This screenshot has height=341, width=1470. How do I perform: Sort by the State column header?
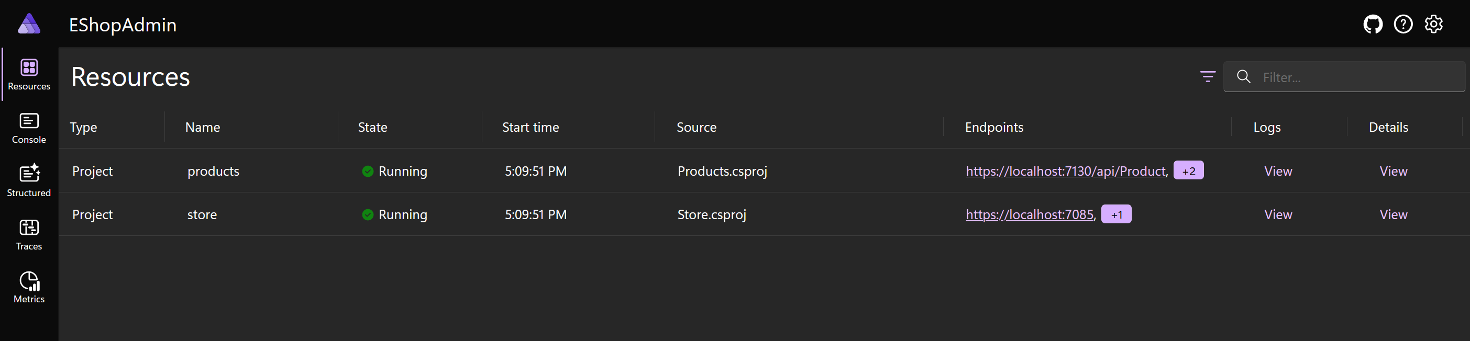[372, 127]
